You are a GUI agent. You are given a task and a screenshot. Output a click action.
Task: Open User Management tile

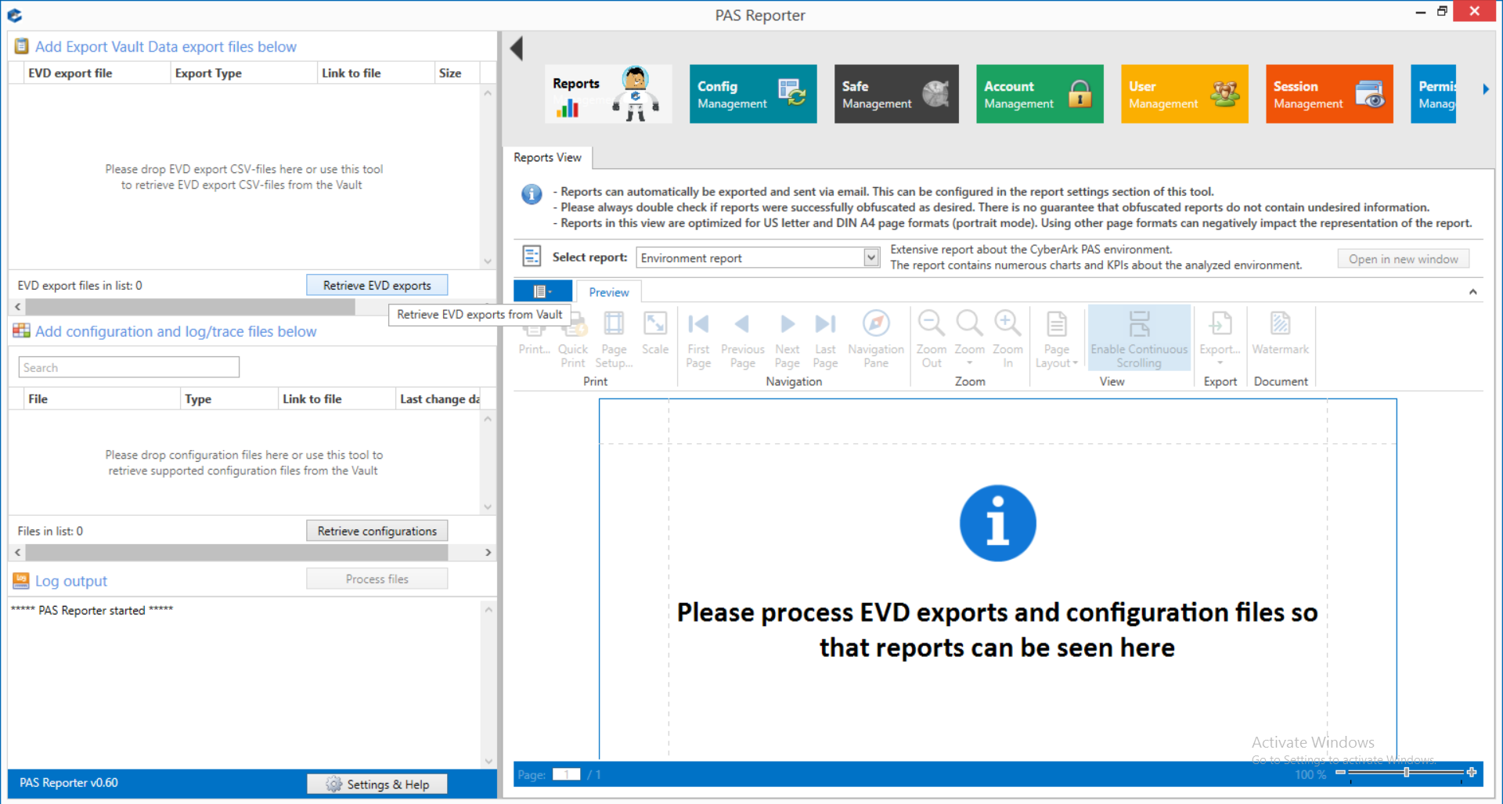pyautogui.click(x=1184, y=94)
